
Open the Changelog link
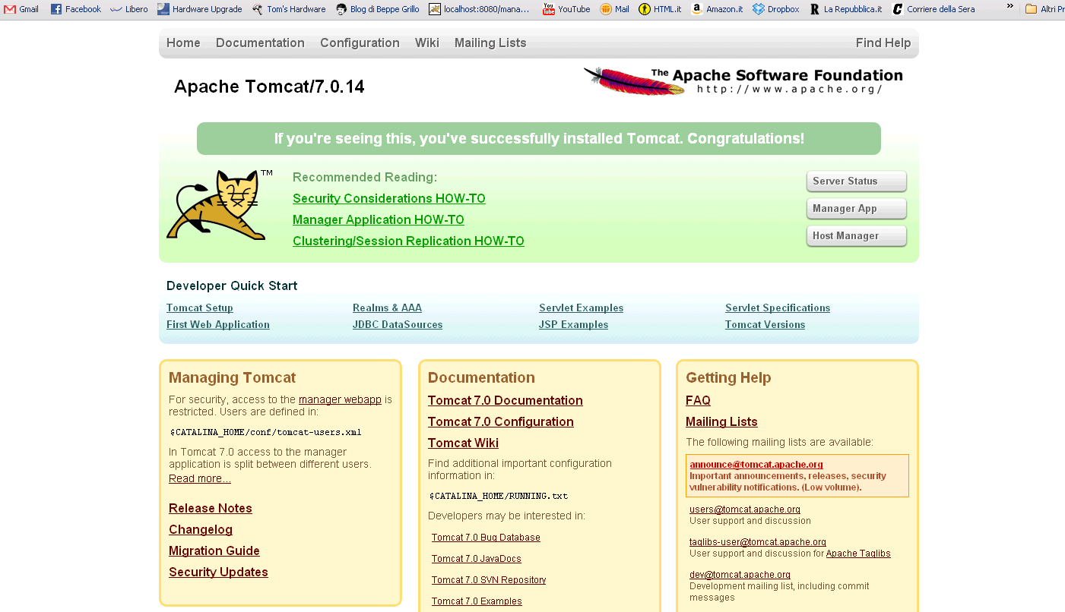click(201, 530)
